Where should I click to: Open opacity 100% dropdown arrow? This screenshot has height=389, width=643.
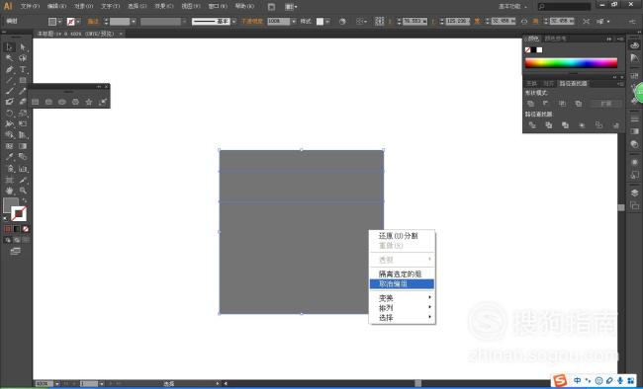[293, 22]
